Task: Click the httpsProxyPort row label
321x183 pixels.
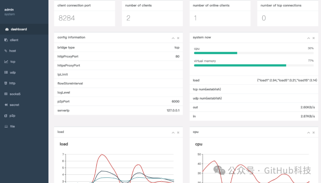Action: click(x=69, y=65)
